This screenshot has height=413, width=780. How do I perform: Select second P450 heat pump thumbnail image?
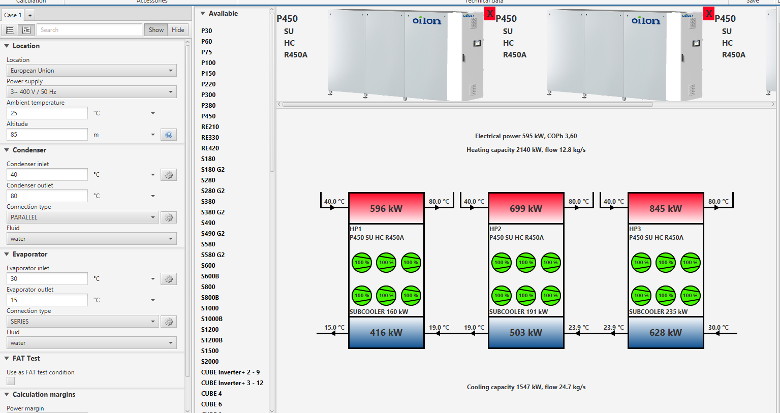tap(624, 55)
